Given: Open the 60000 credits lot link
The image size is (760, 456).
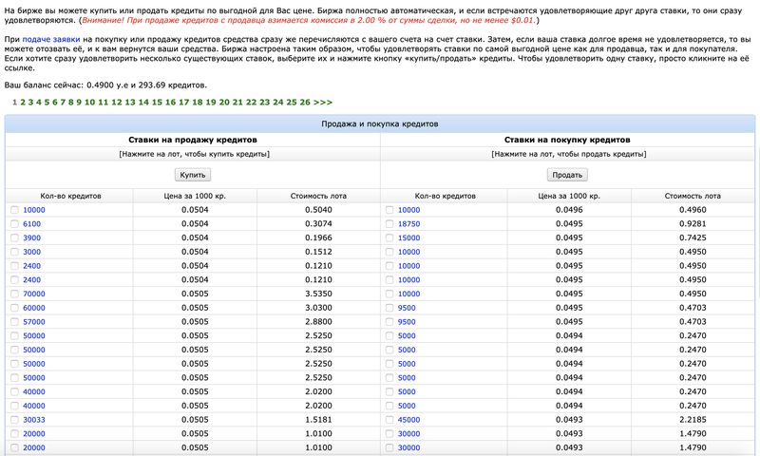Looking at the screenshot, I should (34, 309).
